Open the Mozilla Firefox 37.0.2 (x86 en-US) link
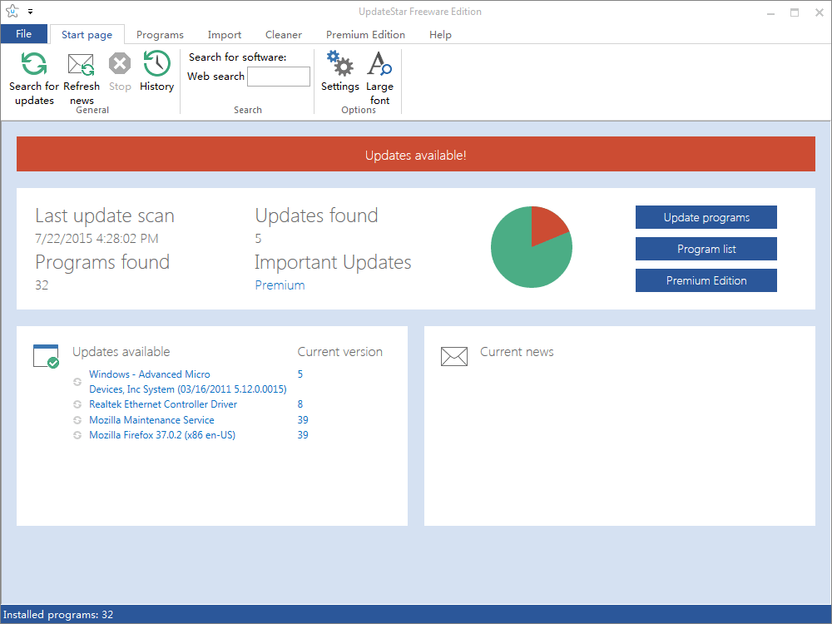Image resolution: width=832 pixels, height=624 pixels. tap(162, 435)
